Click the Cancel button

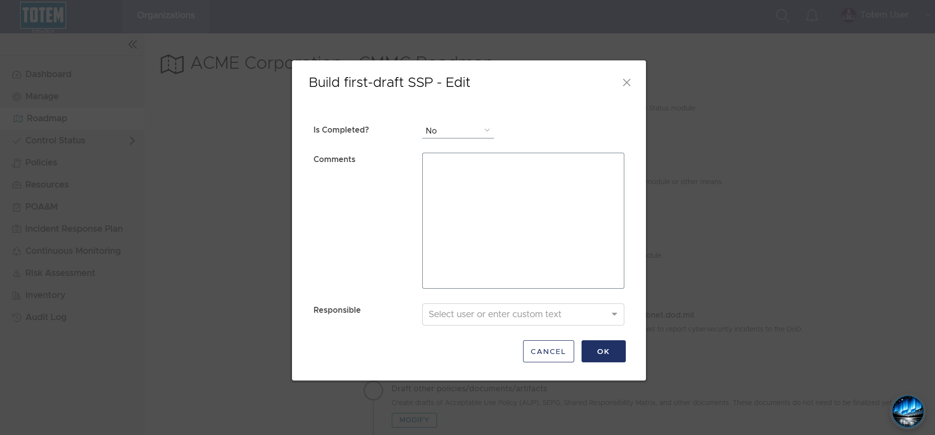coord(548,352)
